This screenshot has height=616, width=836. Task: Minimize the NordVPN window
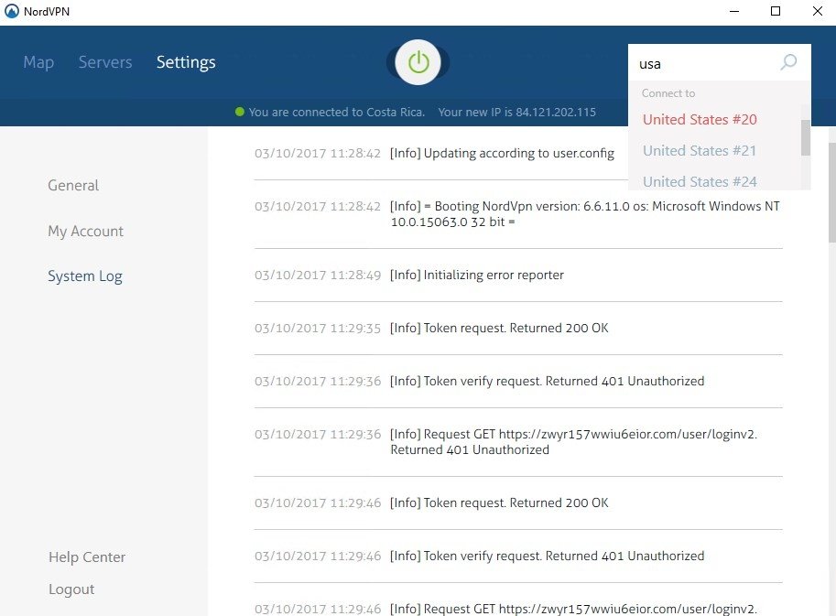(734, 11)
